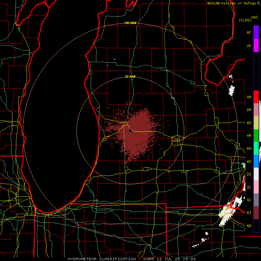Click the HHC product code text
Viewport: 261px width, 261px height.
click(x=255, y=17)
